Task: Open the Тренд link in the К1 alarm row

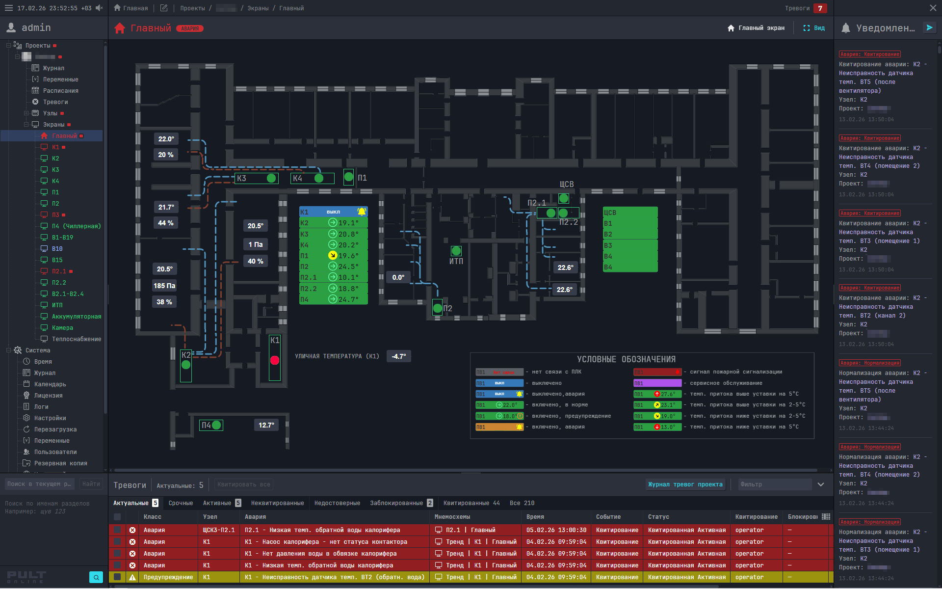Action: [x=454, y=541]
